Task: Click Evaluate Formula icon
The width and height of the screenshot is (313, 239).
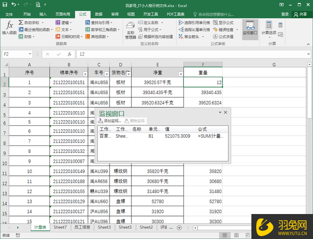Action: click(x=215, y=37)
